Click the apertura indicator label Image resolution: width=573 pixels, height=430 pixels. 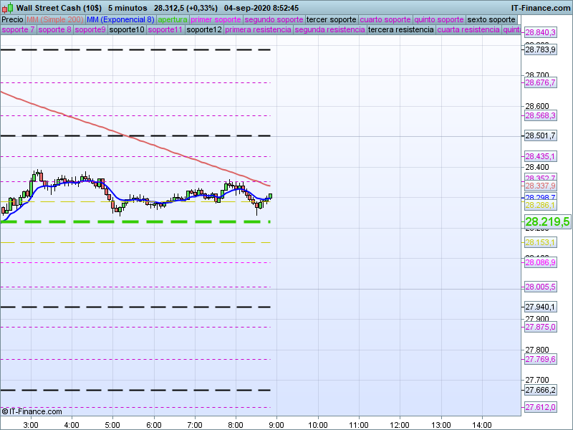coord(173,19)
